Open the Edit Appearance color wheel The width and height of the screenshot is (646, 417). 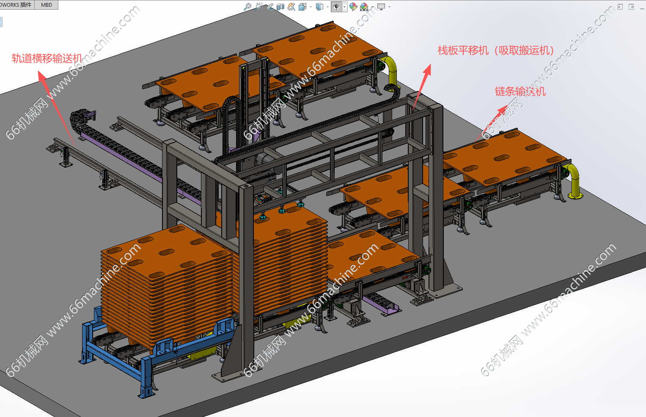(x=353, y=7)
